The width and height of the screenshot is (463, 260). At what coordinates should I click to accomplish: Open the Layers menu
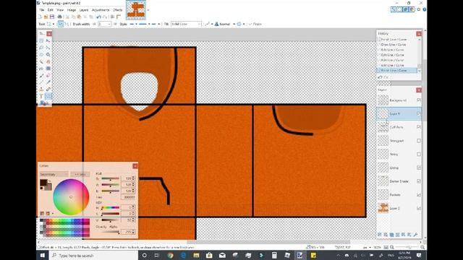pos(84,10)
